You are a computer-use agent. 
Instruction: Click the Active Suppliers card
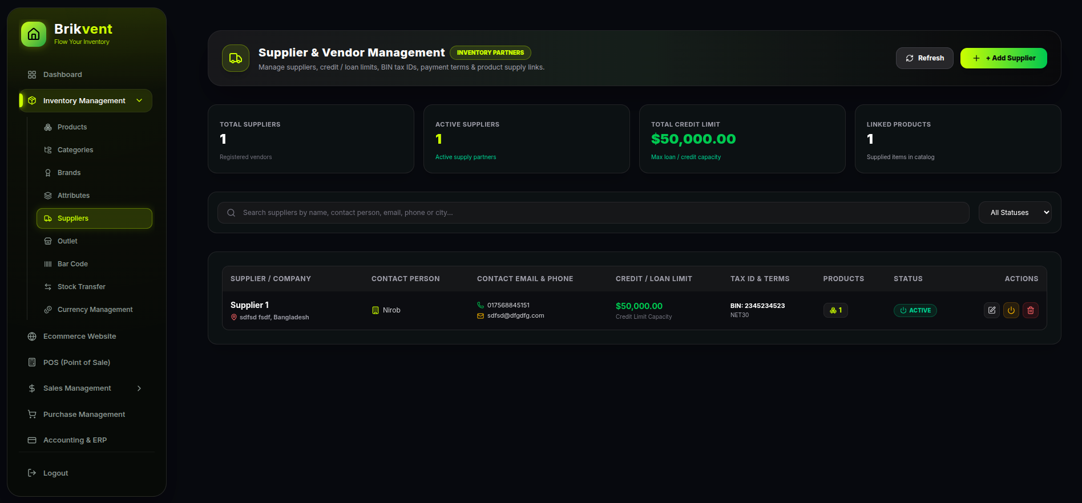[527, 139]
